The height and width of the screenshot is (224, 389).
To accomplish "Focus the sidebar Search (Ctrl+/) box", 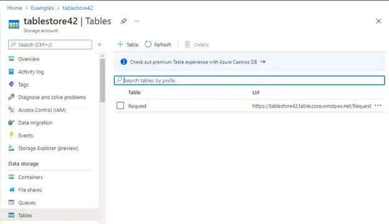I will point(50,45).
